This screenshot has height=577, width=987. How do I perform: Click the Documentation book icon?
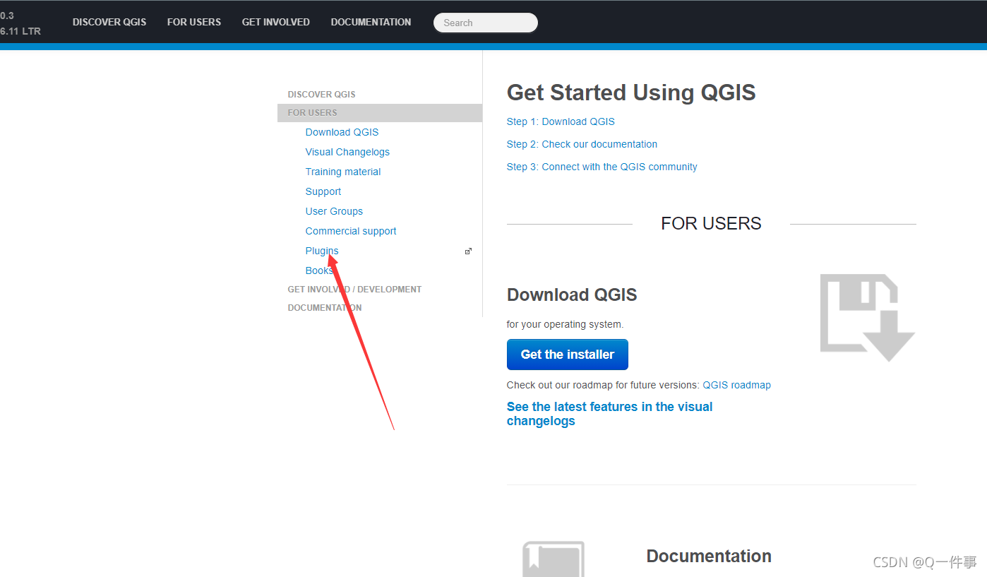point(554,559)
